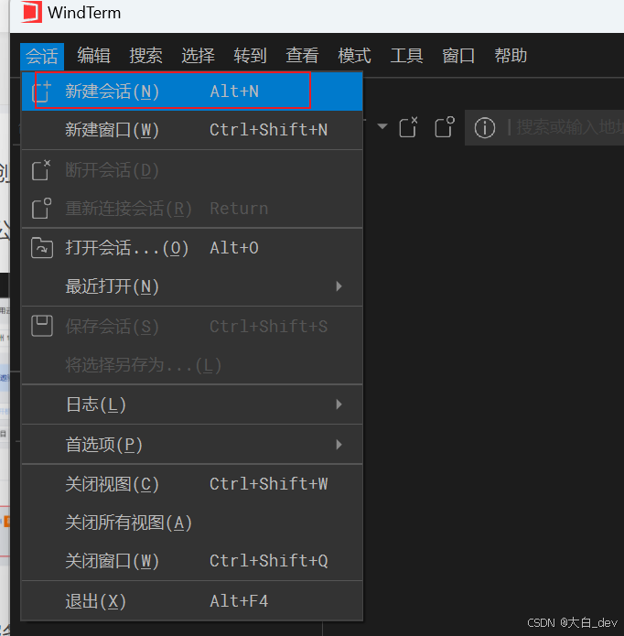Click the new session icon beside 新建会话
The height and width of the screenshot is (636, 624).
41,92
